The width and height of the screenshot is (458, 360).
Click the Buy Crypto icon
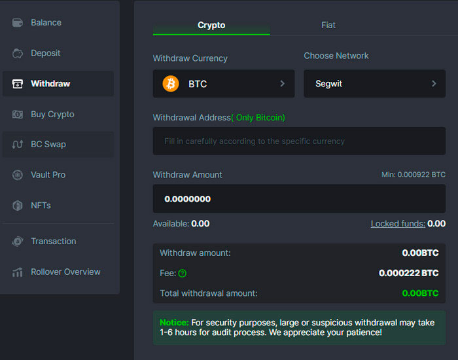[x=18, y=115]
